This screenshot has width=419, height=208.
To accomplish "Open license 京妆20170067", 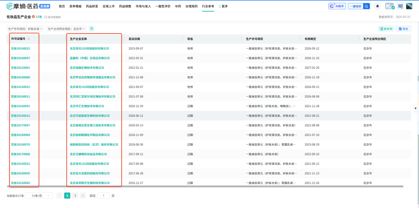I will [x=21, y=125].
